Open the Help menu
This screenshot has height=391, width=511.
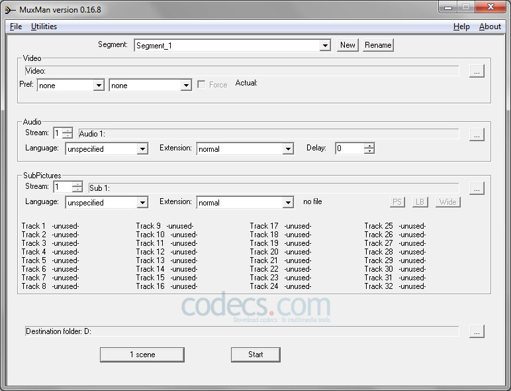pyautogui.click(x=461, y=27)
